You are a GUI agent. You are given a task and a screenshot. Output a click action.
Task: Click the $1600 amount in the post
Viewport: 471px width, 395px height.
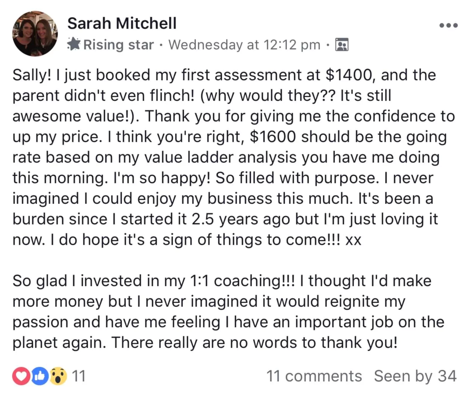[x=273, y=137]
